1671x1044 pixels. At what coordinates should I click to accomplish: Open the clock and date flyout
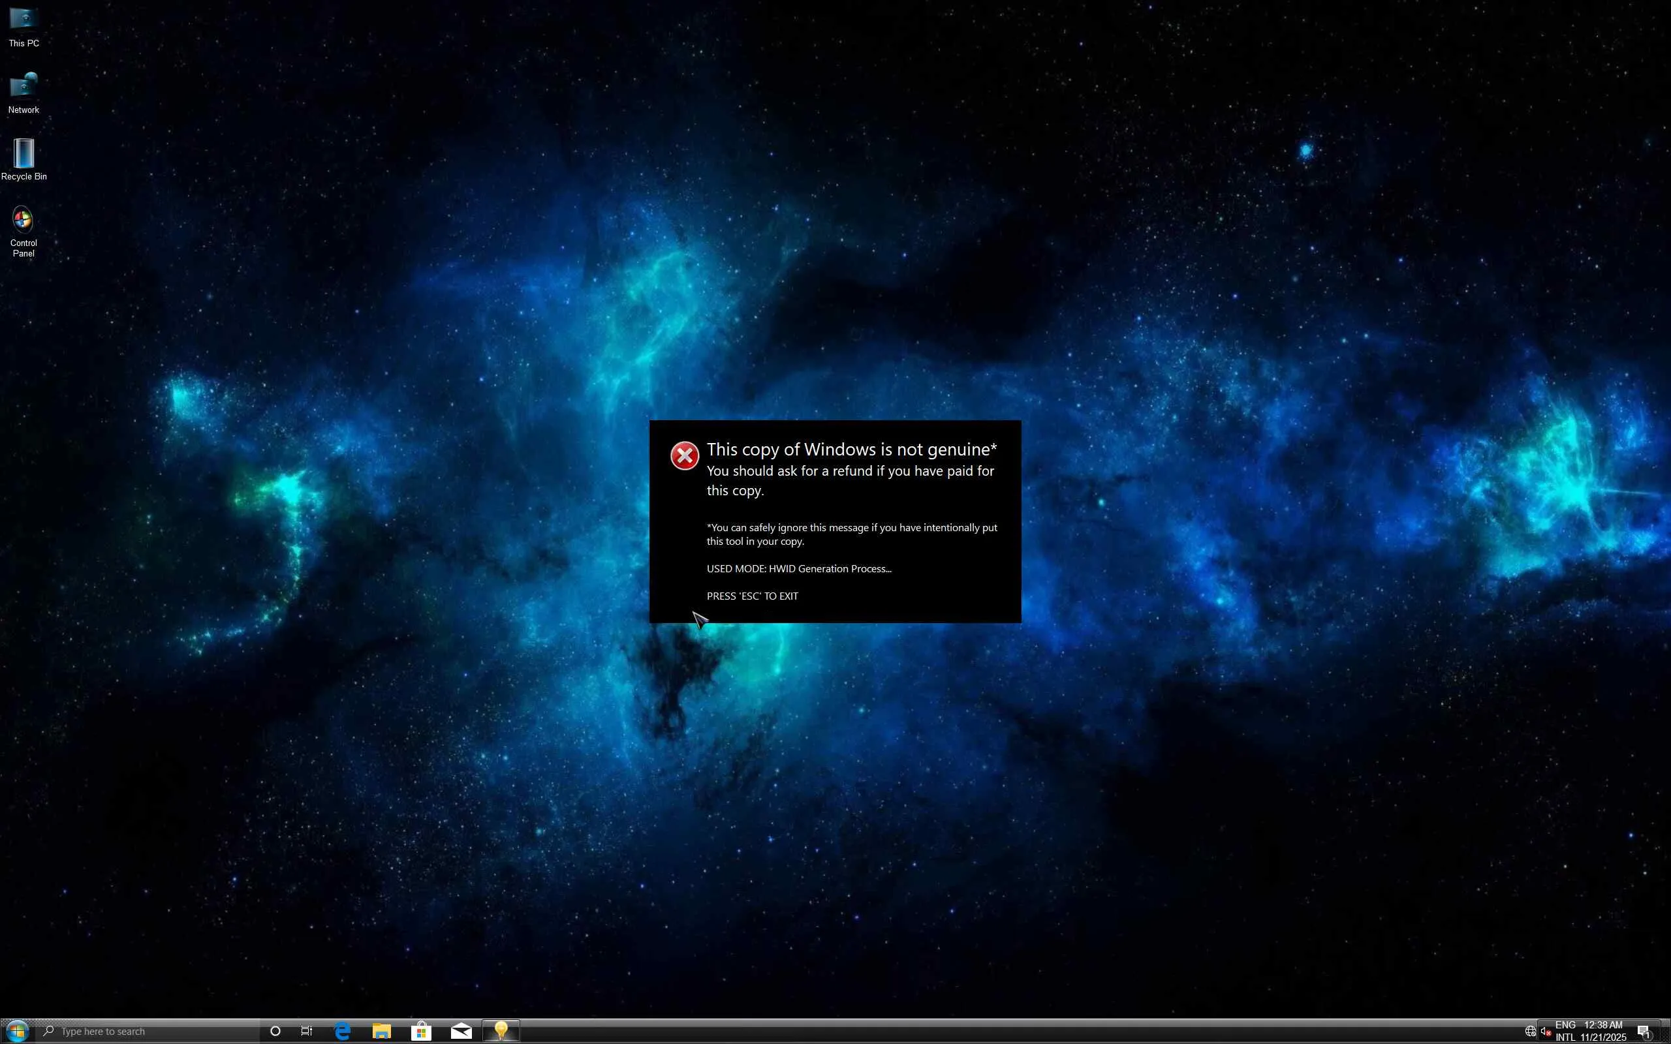pyautogui.click(x=1602, y=1031)
